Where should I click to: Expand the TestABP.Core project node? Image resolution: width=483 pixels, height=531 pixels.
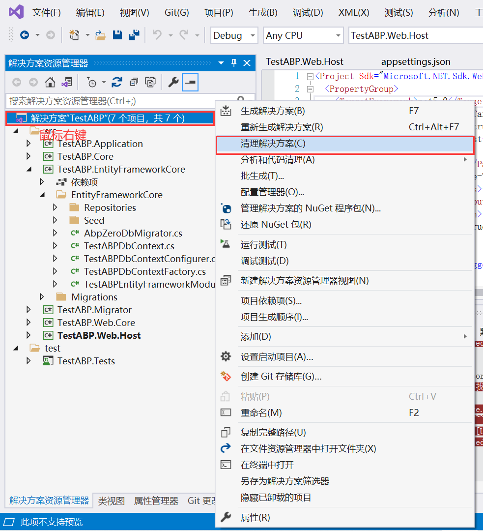[x=29, y=156]
